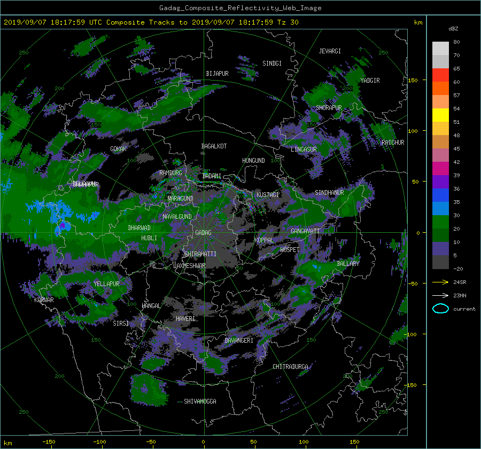Click the yellow 150 mark on right km axis
This screenshot has height=449, width=481.
click(x=413, y=80)
